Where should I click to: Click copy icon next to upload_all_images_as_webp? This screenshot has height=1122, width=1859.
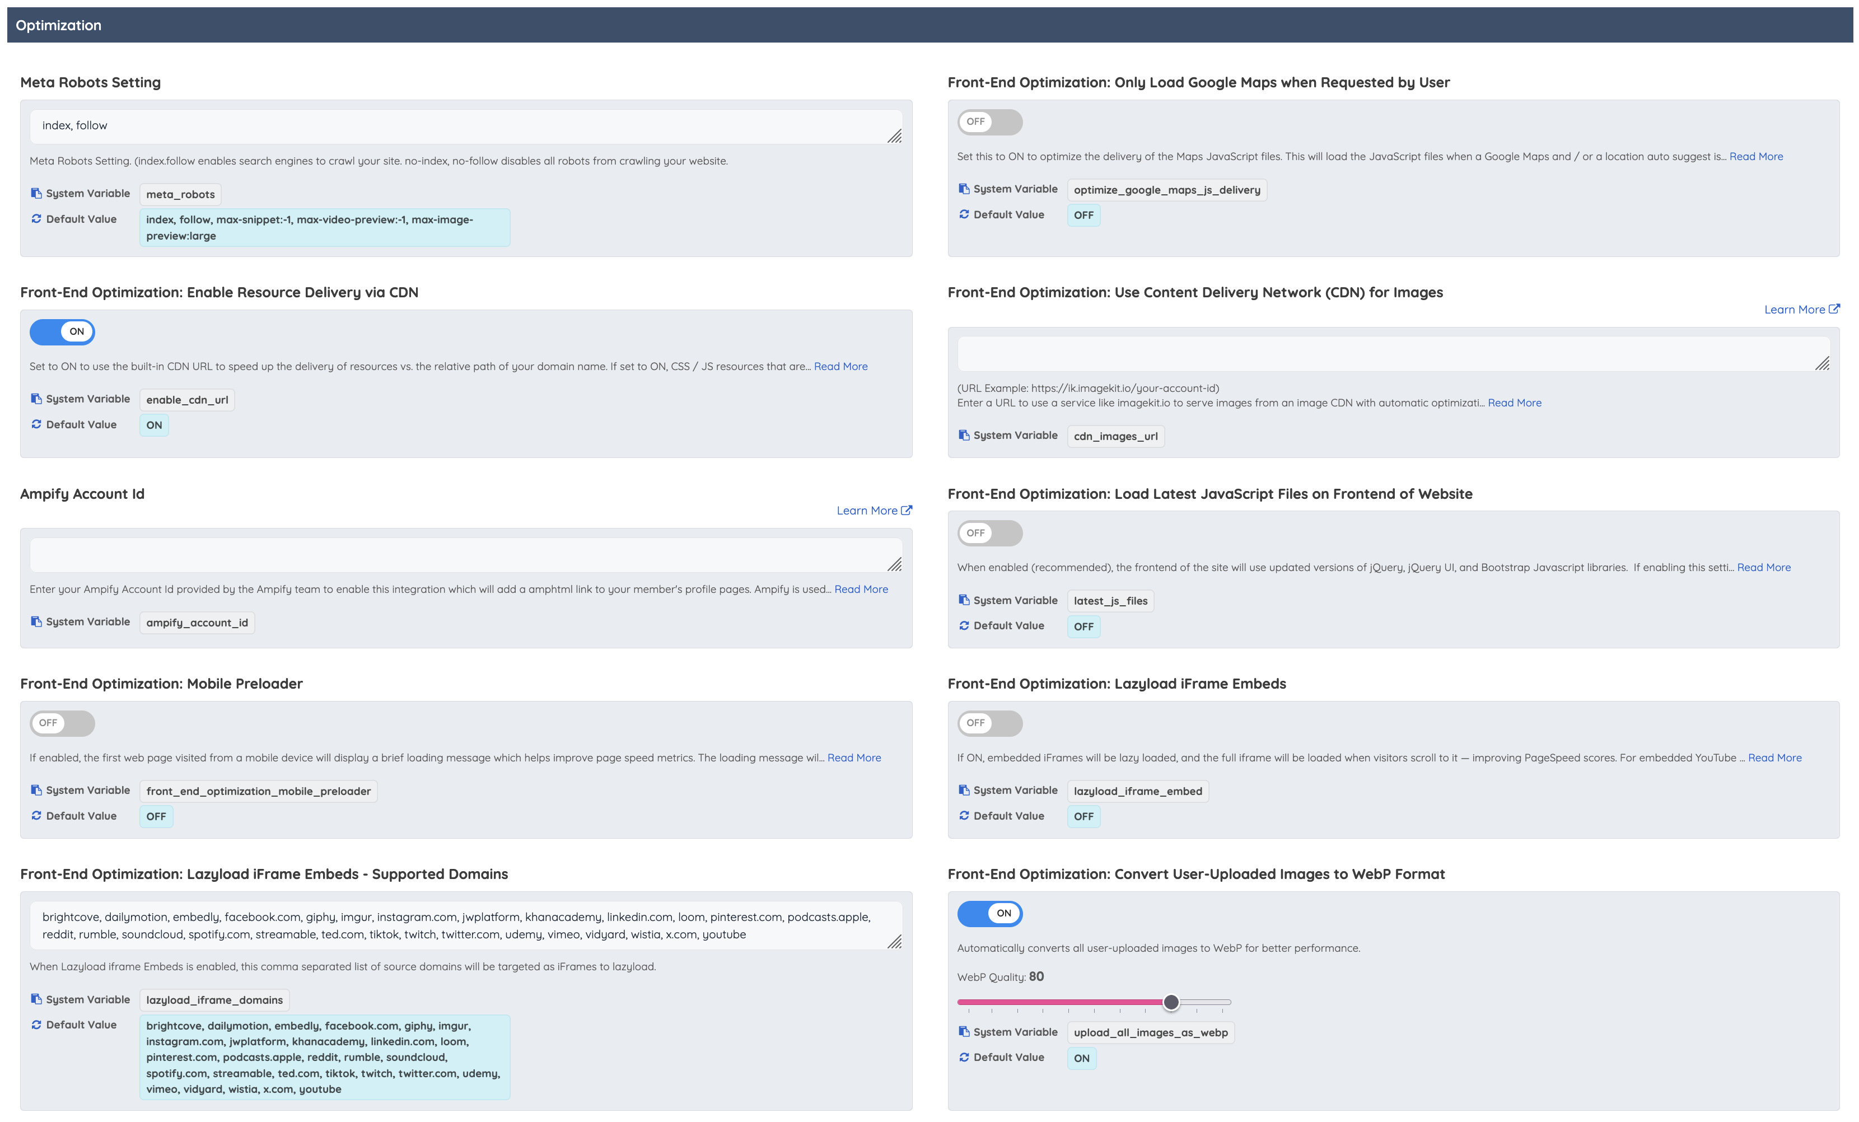click(964, 1031)
